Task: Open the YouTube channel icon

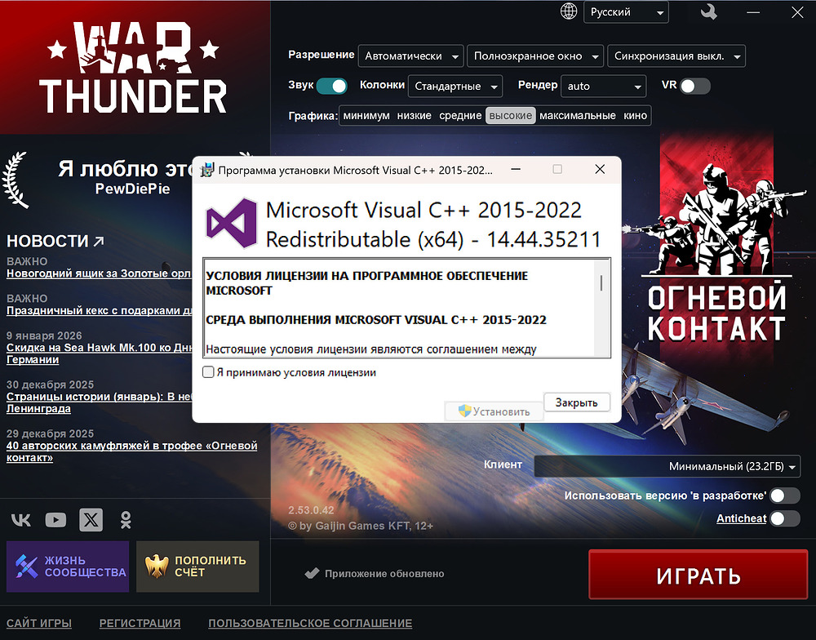Action: [55, 520]
